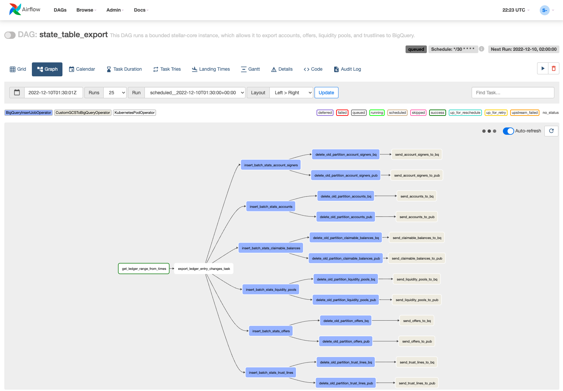Disable the Auto-refresh toggle
Screen dimensions: 563x391
508,131
